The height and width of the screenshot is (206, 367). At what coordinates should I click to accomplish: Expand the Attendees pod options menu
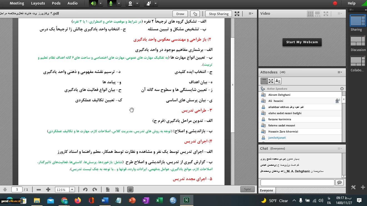pos(340,72)
